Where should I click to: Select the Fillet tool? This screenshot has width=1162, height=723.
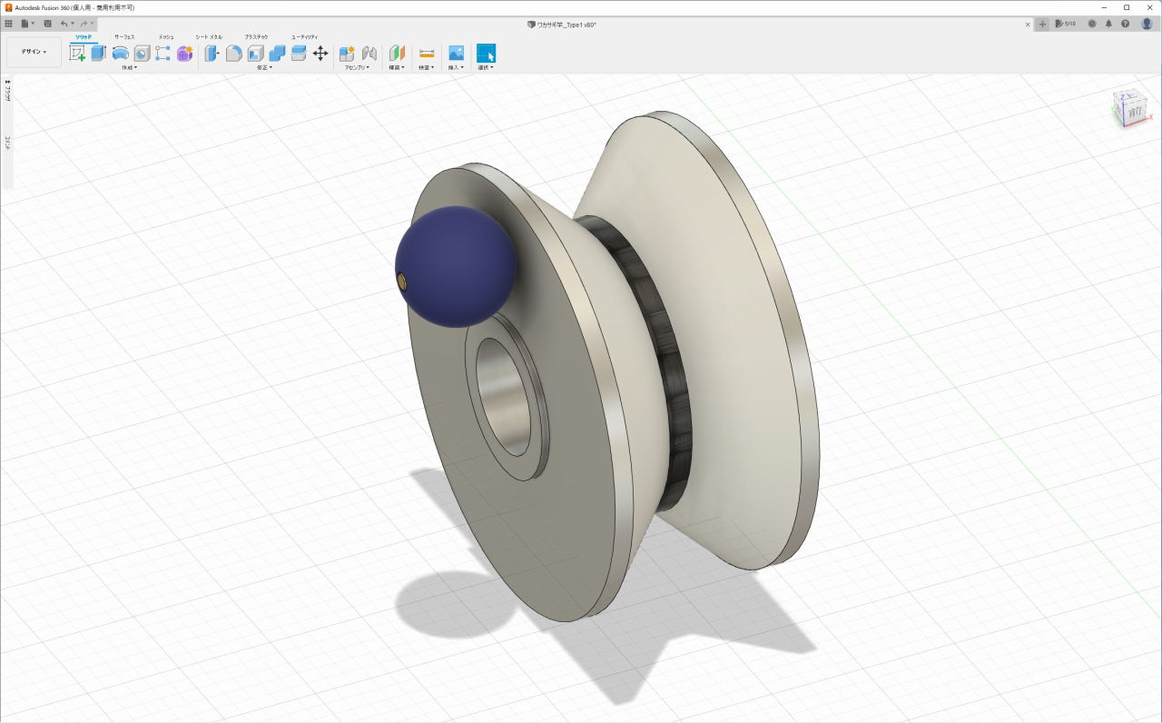coord(233,54)
